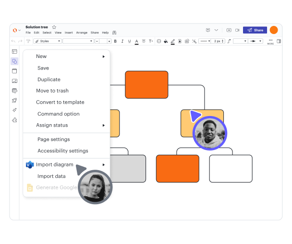Select the top orange rectangle shape

(146, 85)
